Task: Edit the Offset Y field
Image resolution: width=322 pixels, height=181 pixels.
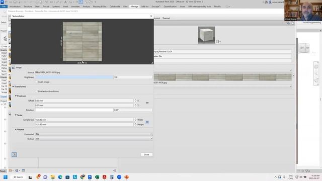Action: click(84, 105)
